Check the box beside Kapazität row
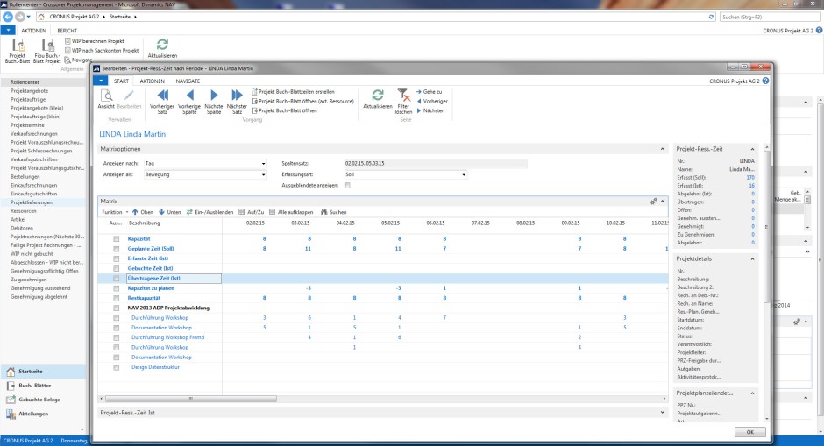Viewport: 824px width, 446px height. click(x=116, y=238)
